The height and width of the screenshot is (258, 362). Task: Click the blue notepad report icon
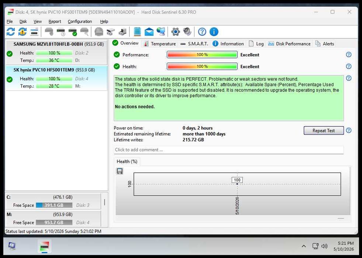point(137,32)
